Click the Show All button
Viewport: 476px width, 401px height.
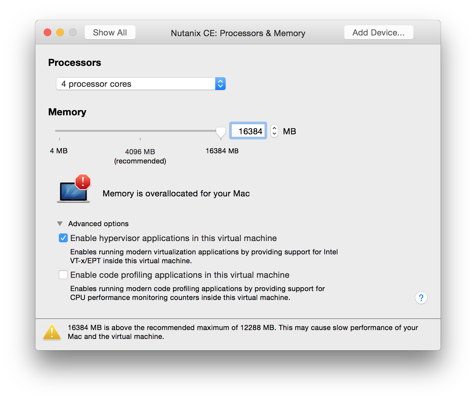110,32
